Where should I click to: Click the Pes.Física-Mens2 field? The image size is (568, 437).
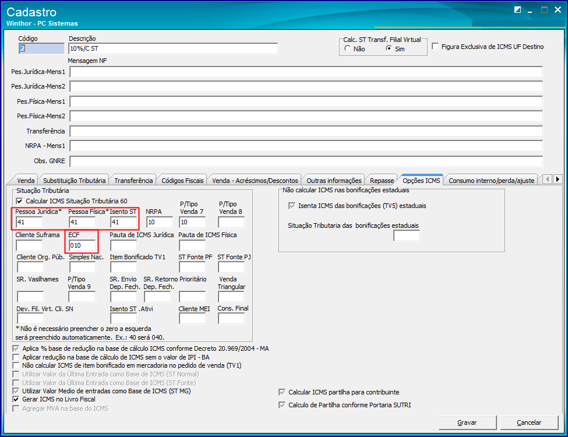[306, 116]
